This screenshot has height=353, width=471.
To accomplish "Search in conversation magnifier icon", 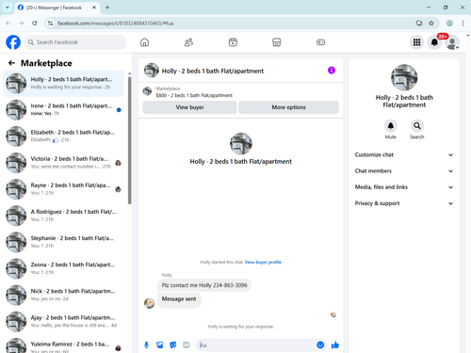I will pyautogui.click(x=417, y=126).
